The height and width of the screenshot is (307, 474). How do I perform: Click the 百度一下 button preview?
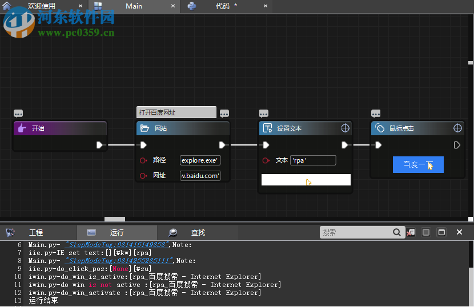pyautogui.click(x=418, y=165)
